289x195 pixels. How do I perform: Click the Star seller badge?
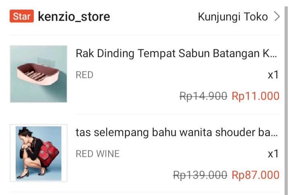22,16
